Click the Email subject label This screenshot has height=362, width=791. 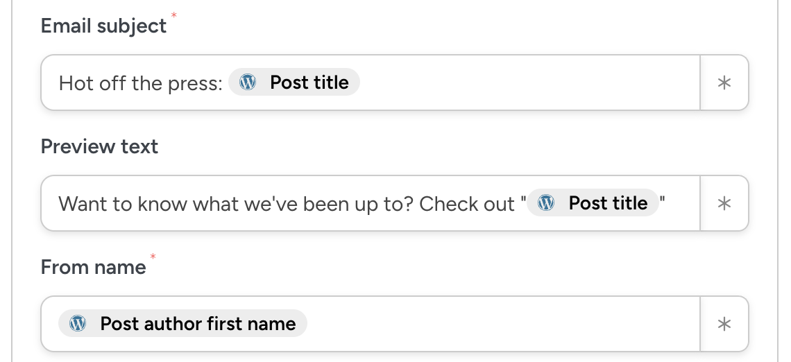tap(103, 26)
